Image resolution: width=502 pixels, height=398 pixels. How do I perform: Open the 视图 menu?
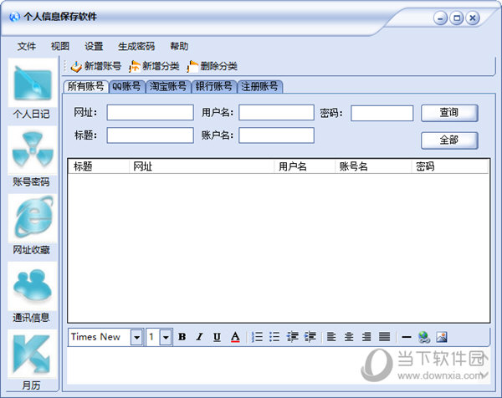(60, 46)
